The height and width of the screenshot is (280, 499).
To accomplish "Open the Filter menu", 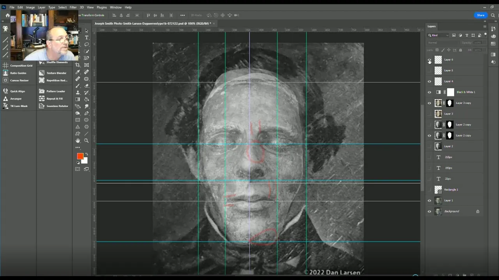I will (x=73, y=7).
